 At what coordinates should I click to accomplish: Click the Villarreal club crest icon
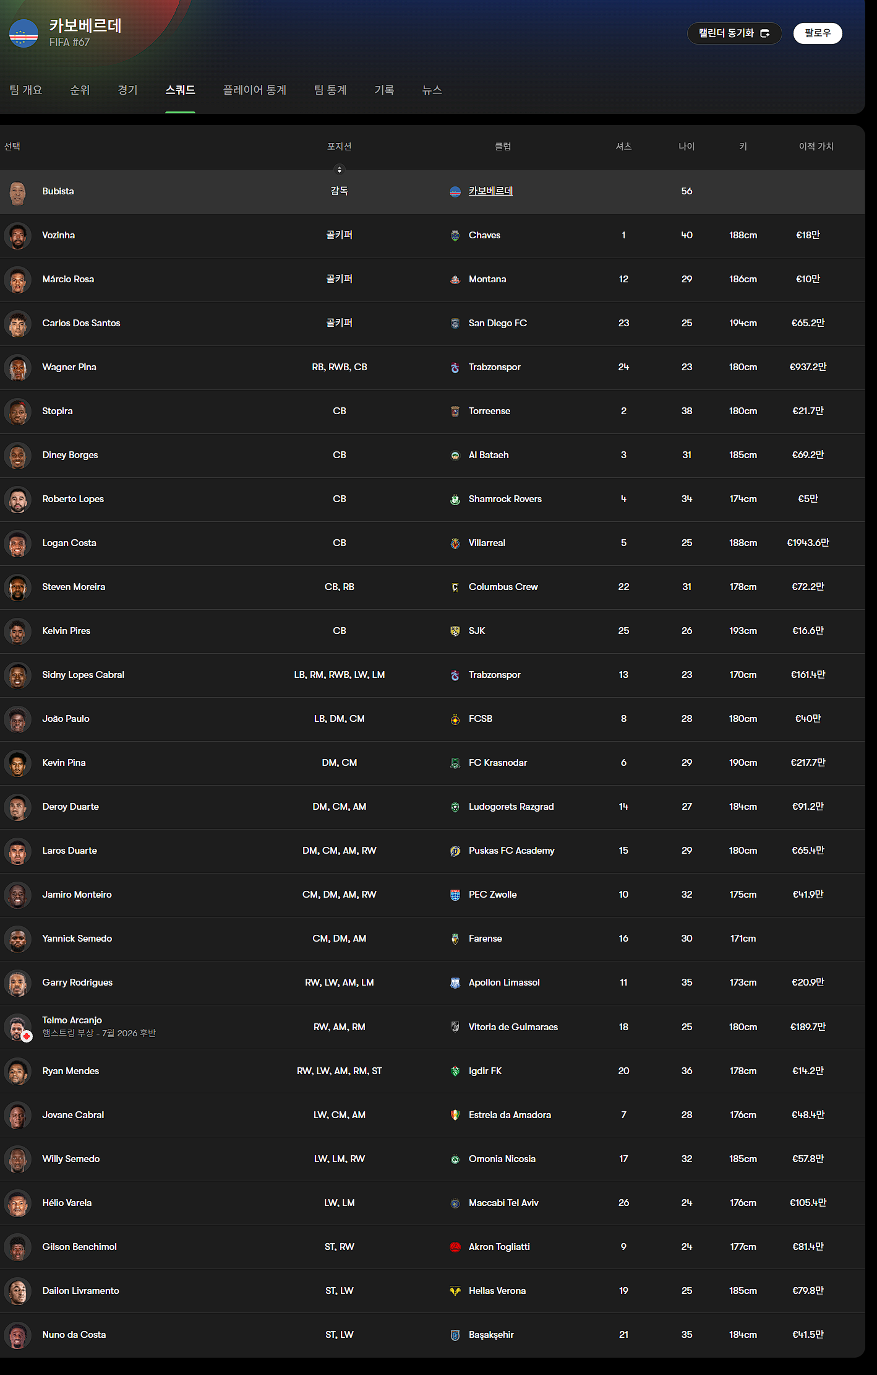click(455, 544)
